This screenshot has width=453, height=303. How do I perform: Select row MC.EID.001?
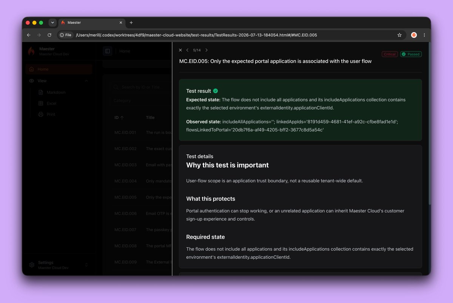142,133
